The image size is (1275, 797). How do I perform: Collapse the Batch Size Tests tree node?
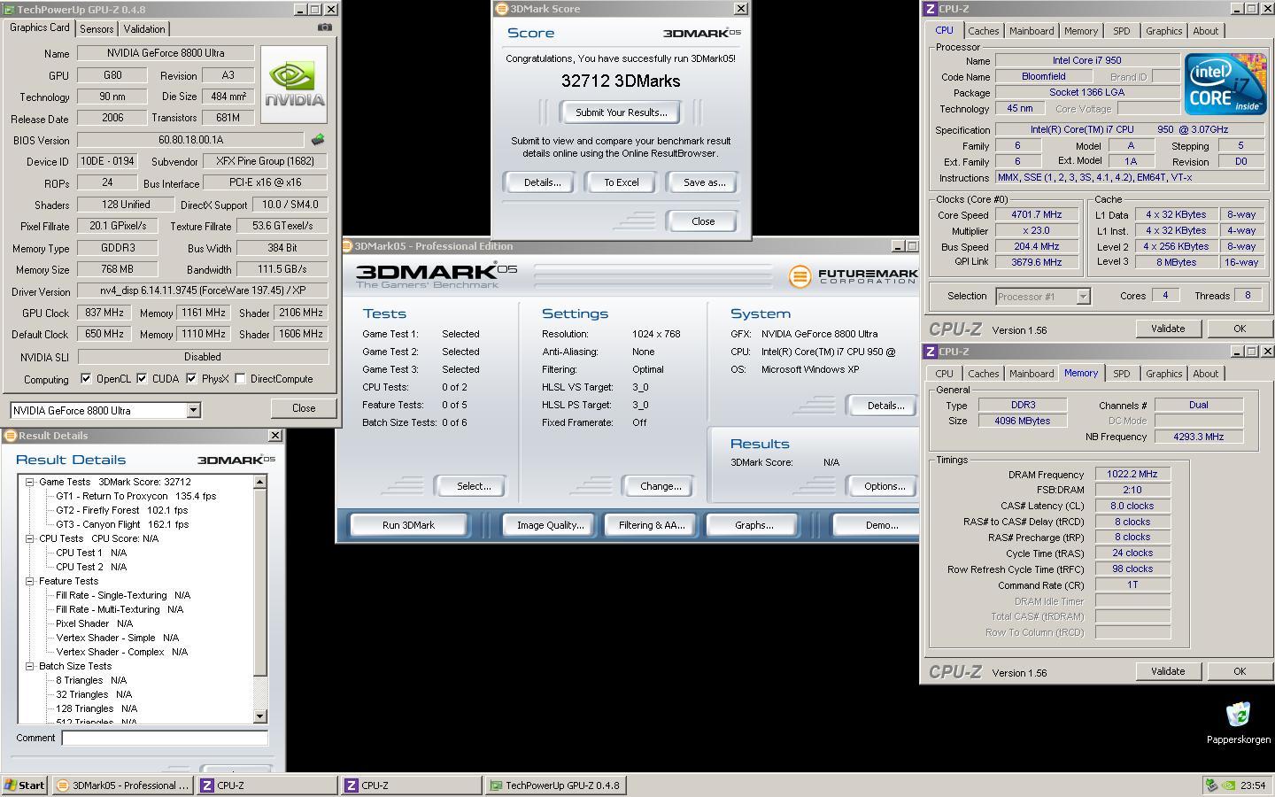pyautogui.click(x=29, y=666)
